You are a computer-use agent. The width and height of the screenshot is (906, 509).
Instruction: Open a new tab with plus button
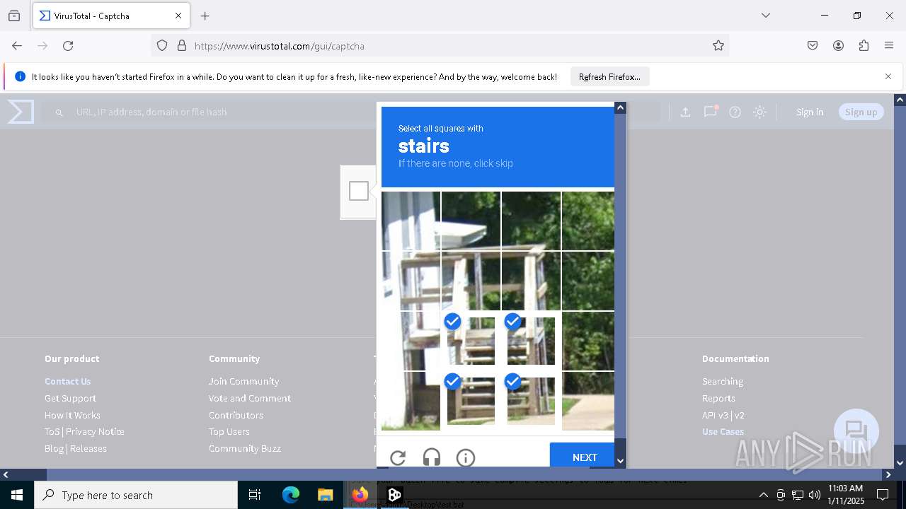205,16
